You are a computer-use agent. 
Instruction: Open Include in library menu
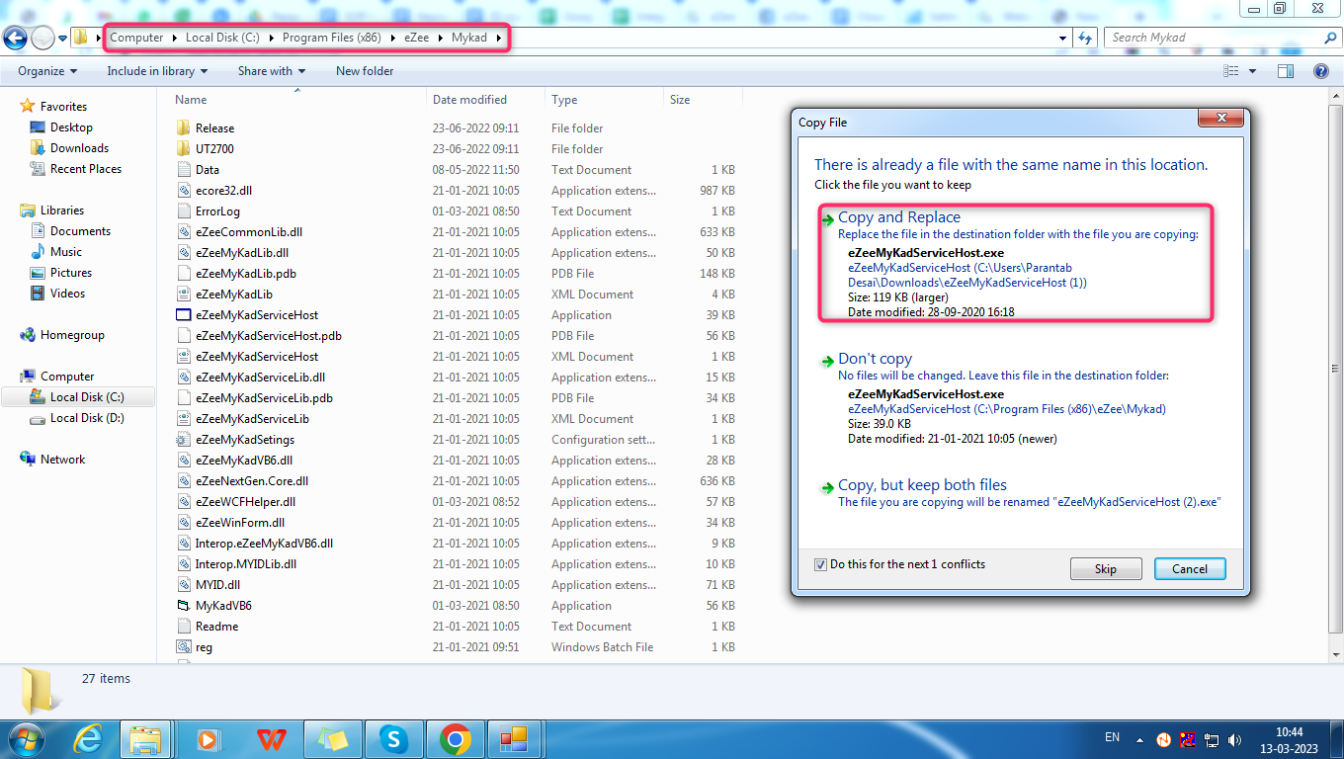157,71
